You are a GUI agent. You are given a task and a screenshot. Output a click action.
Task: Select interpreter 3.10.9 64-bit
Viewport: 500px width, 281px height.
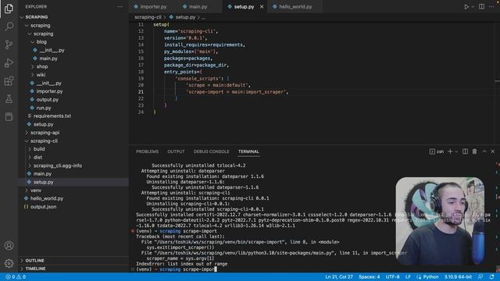[x=458, y=277]
